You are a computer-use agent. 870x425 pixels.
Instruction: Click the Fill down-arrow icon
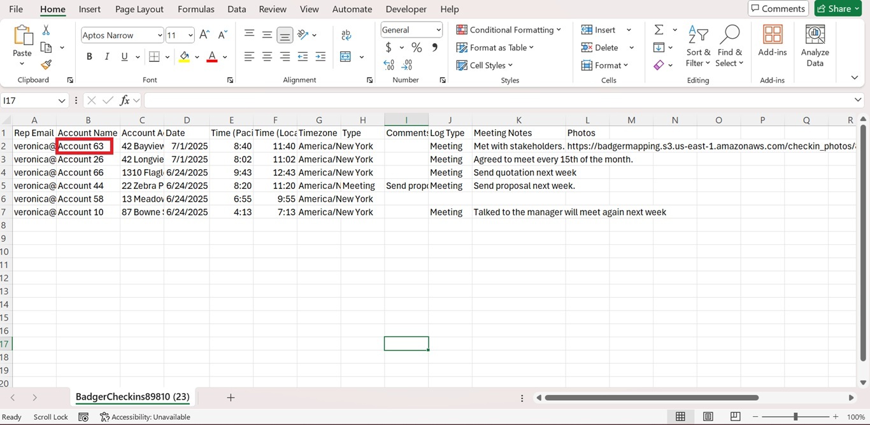[x=659, y=48]
